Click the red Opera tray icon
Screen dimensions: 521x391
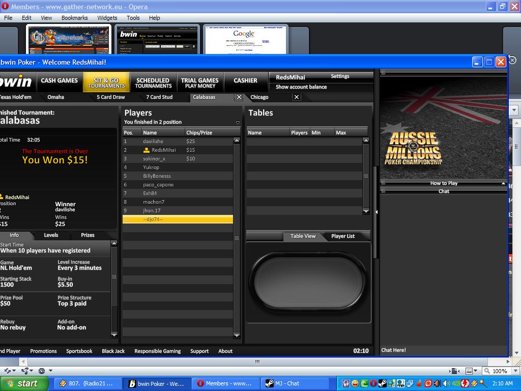click(373, 383)
